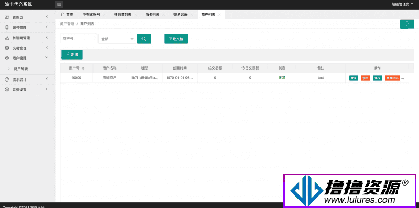
Task: Click the 交易管理 sidebar icon
Action: [7, 48]
